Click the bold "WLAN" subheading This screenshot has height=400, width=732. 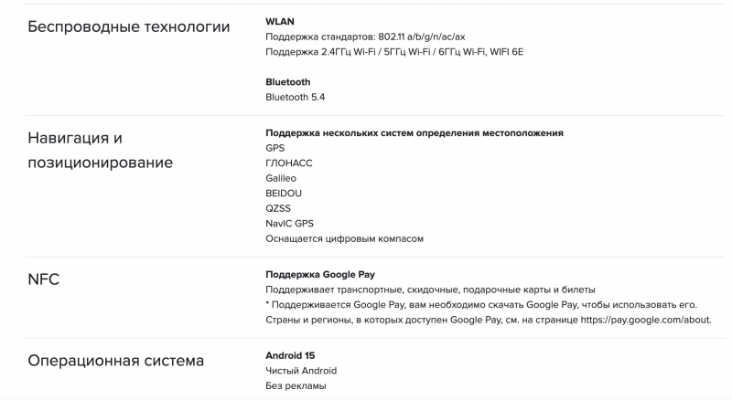pos(280,20)
